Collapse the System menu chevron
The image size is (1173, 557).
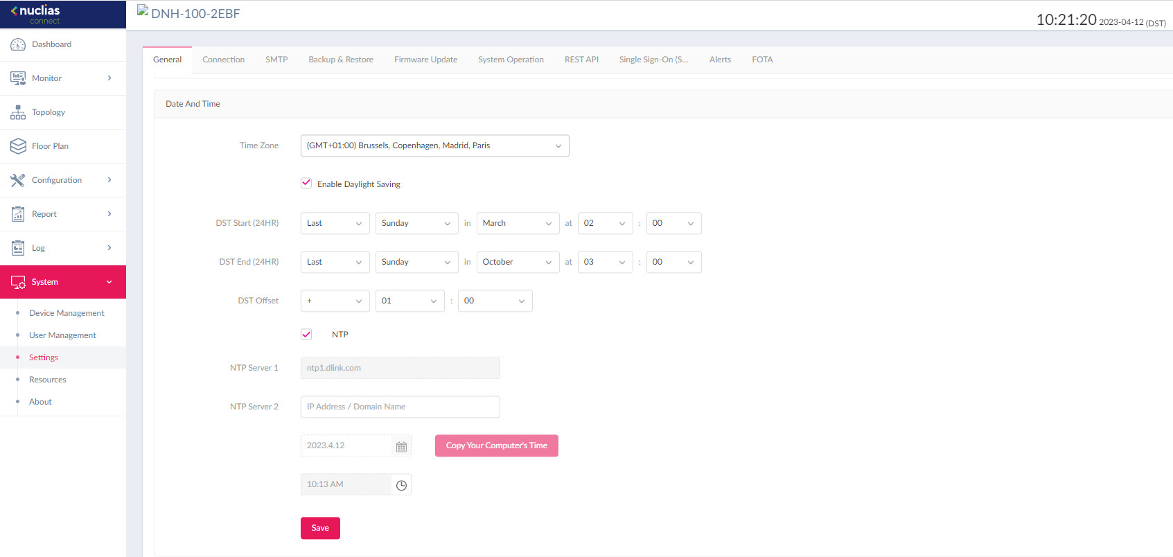109,282
